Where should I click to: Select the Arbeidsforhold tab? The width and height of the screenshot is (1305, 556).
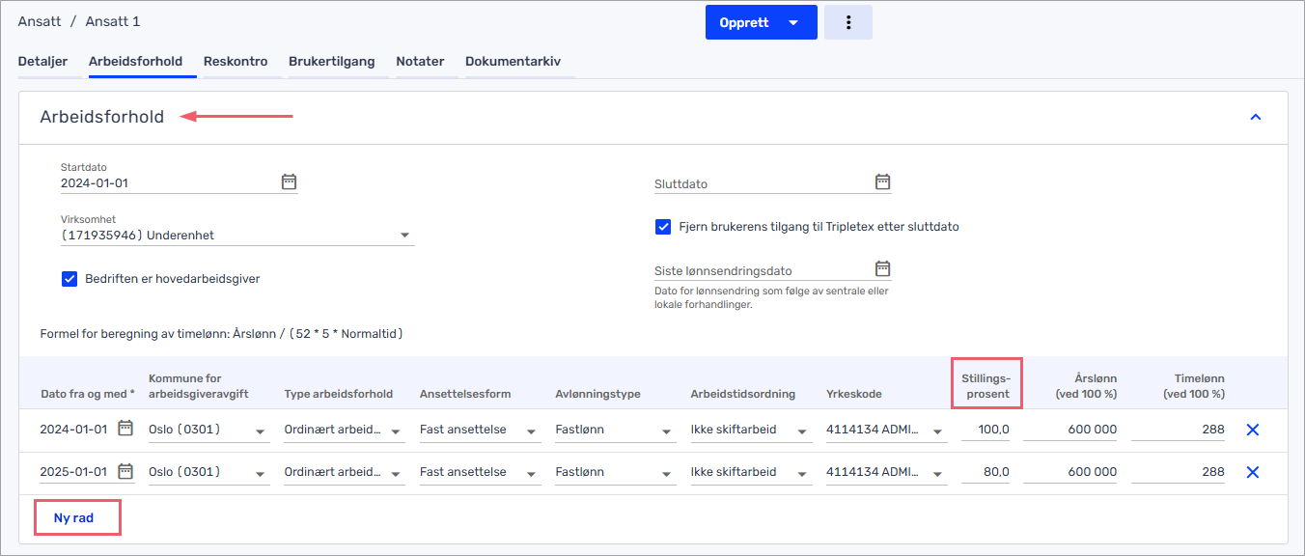[135, 61]
